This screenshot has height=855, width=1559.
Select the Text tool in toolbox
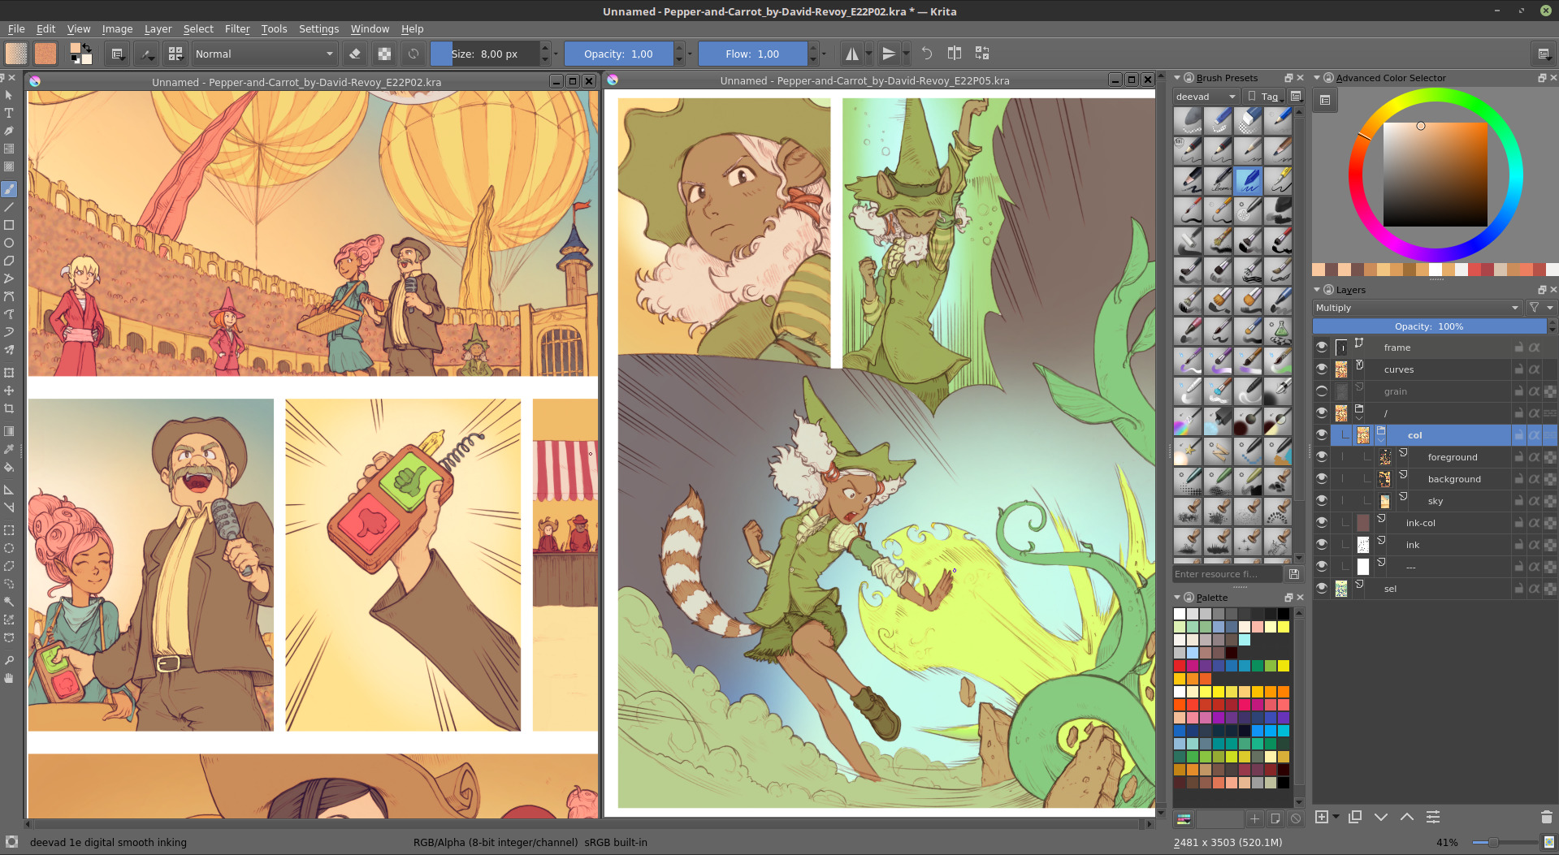click(x=9, y=113)
